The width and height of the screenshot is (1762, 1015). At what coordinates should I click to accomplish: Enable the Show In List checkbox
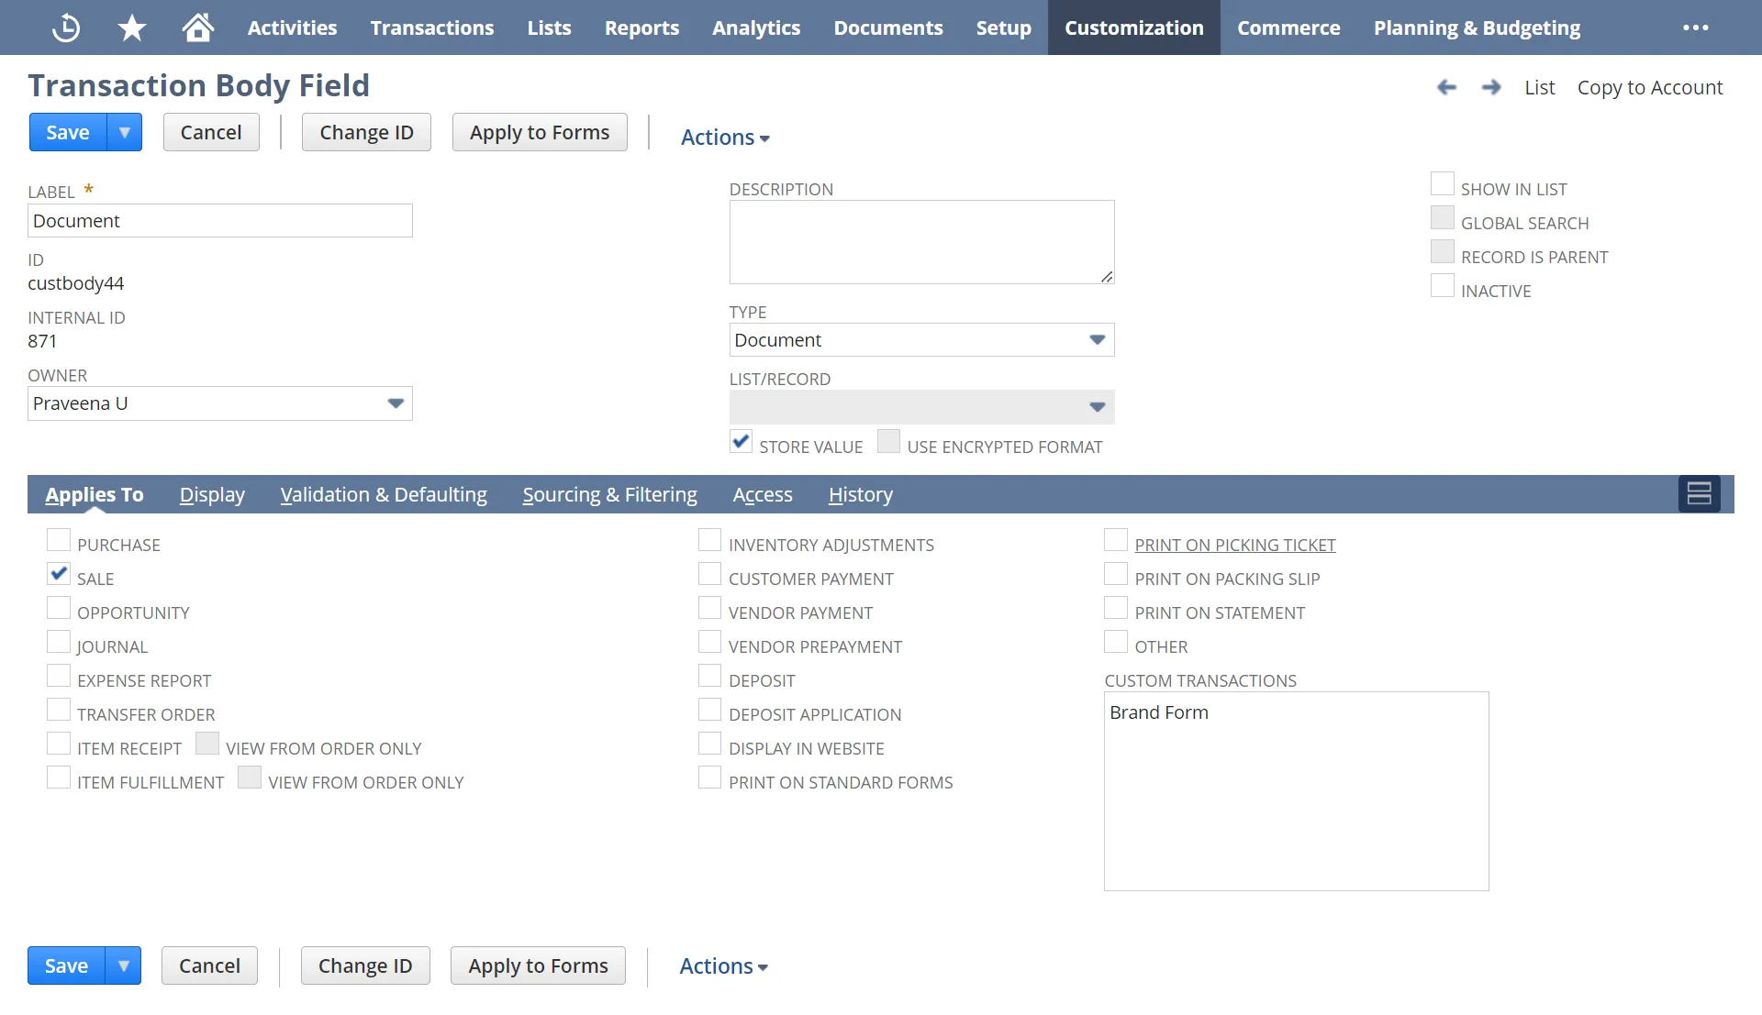pyautogui.click(x=1443, y=184)
